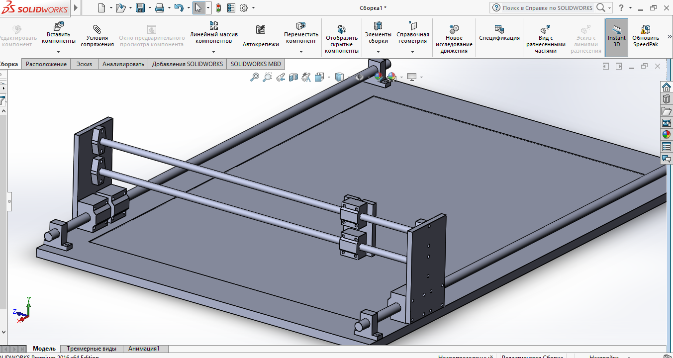673x358 pixels.
Task: Switch to the Расположение tab
Action: pyautogui.click(x=46, y=64)
